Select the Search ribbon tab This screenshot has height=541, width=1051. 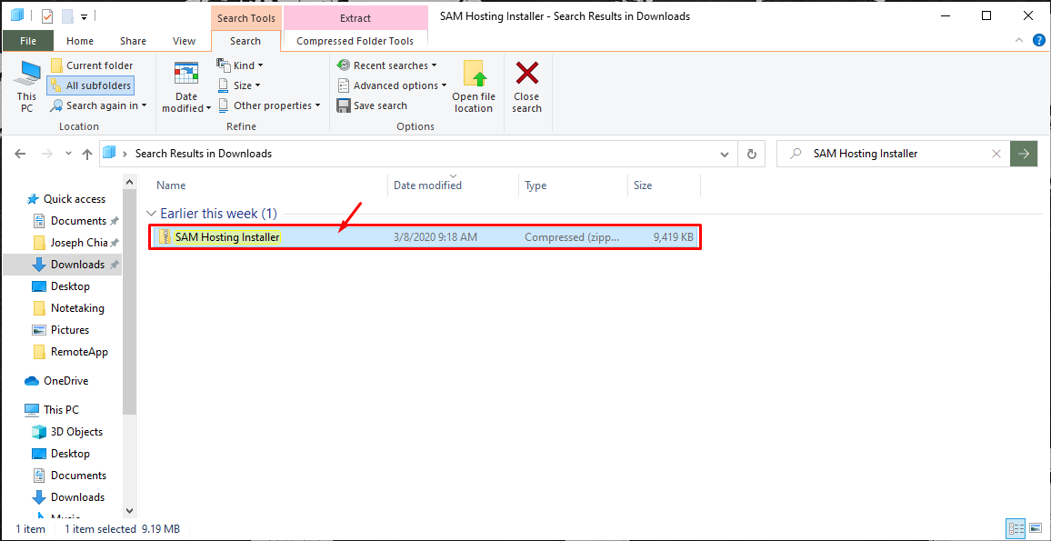click(245, 41)
